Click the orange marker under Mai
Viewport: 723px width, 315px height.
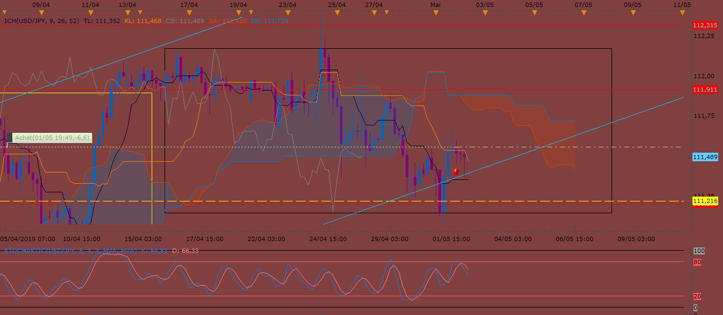click(x=435, y=12)
